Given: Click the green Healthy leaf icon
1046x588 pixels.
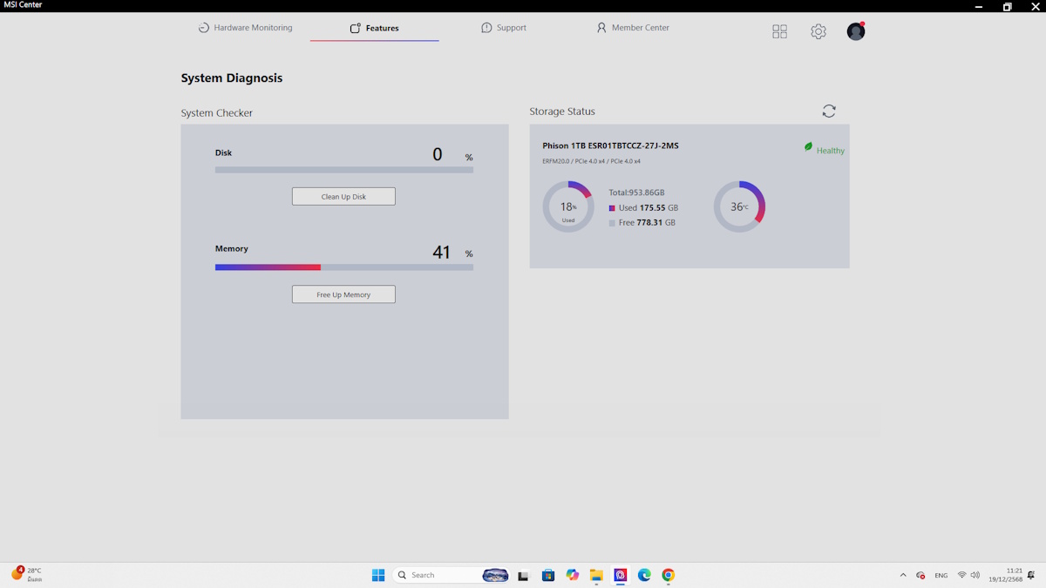Looking at the screenshot, I should pos(808,147).
